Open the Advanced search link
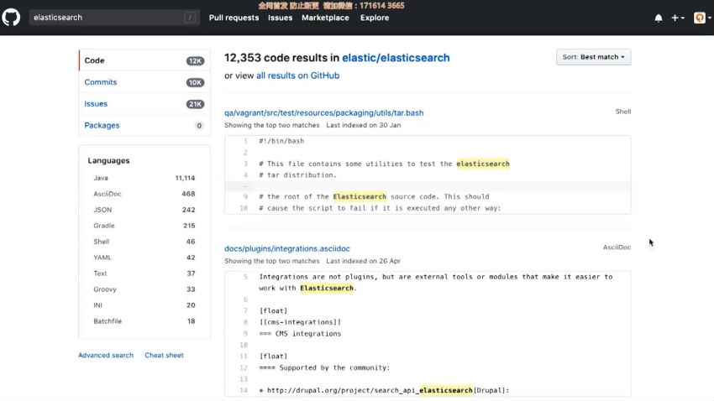Image resolution: width=714 pixels, height=401 pixels. 106,355
